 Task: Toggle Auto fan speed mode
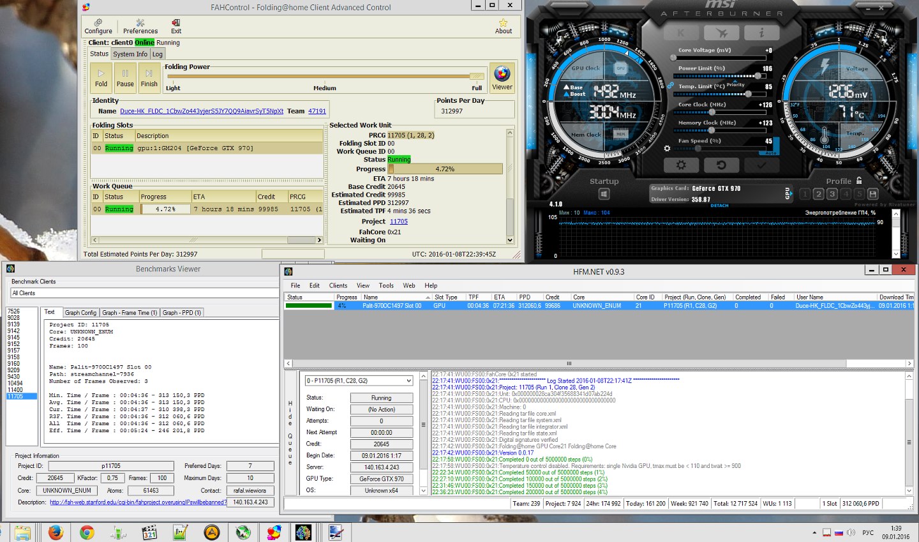coord(771,153)
